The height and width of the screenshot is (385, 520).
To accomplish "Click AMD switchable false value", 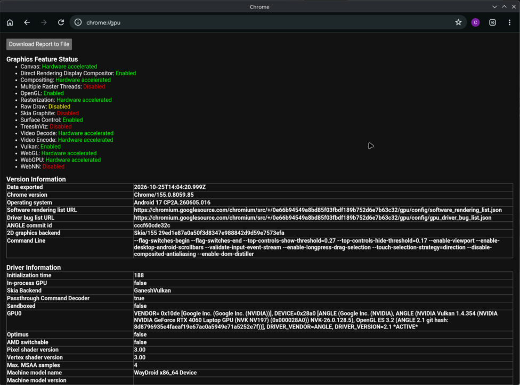I will click(x=140, y=342).
